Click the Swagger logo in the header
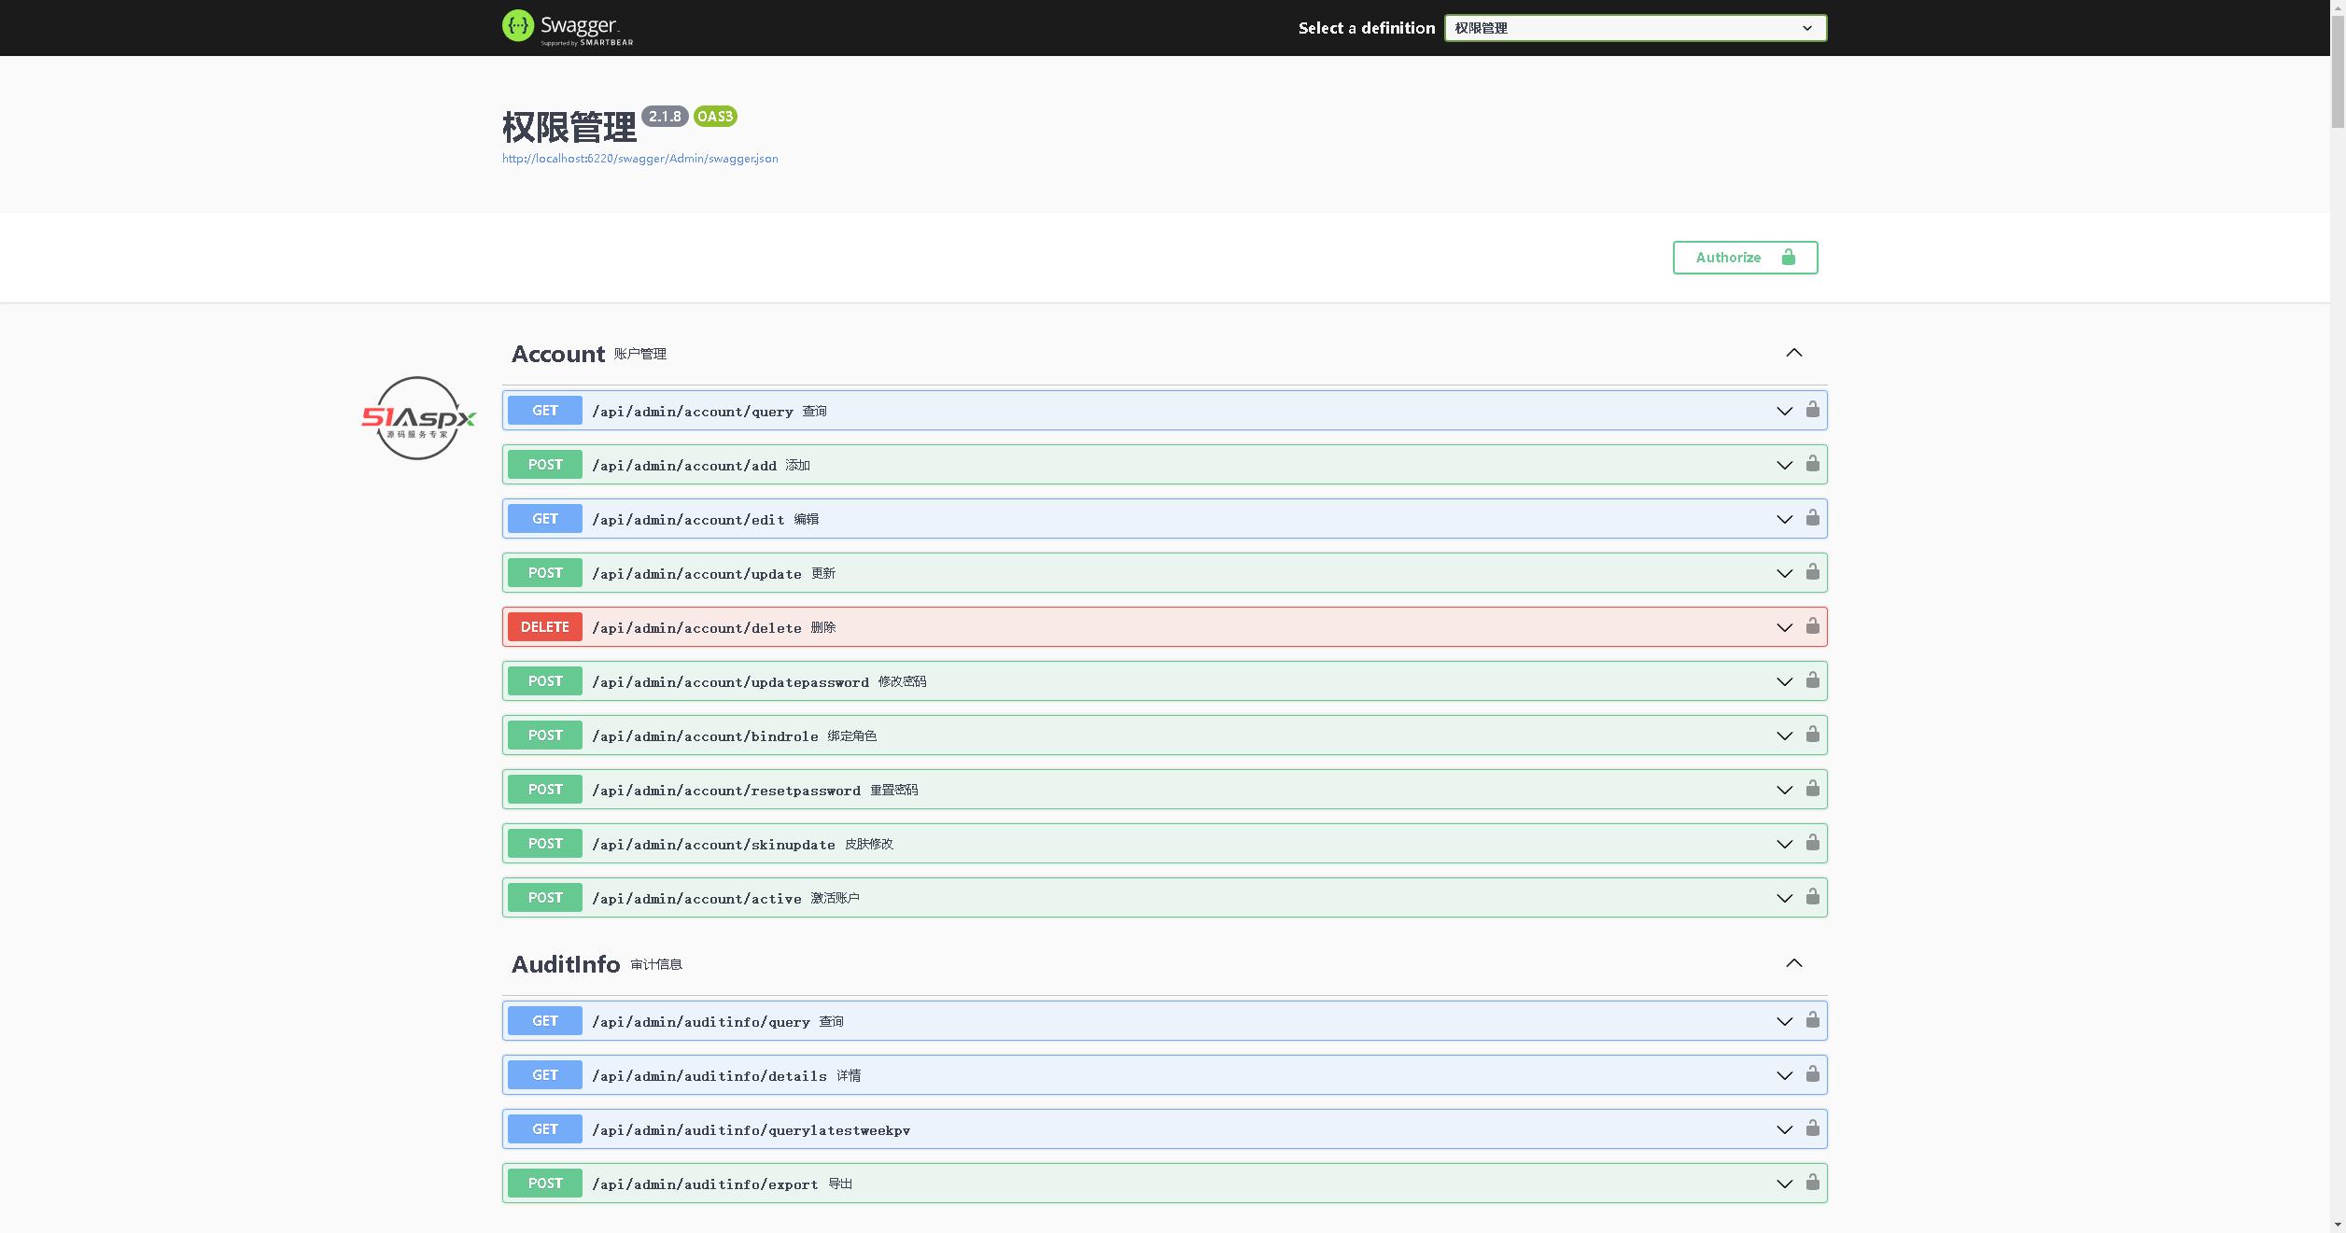This screenshot has height=1233, width=2346. click(x=568, y=28)
